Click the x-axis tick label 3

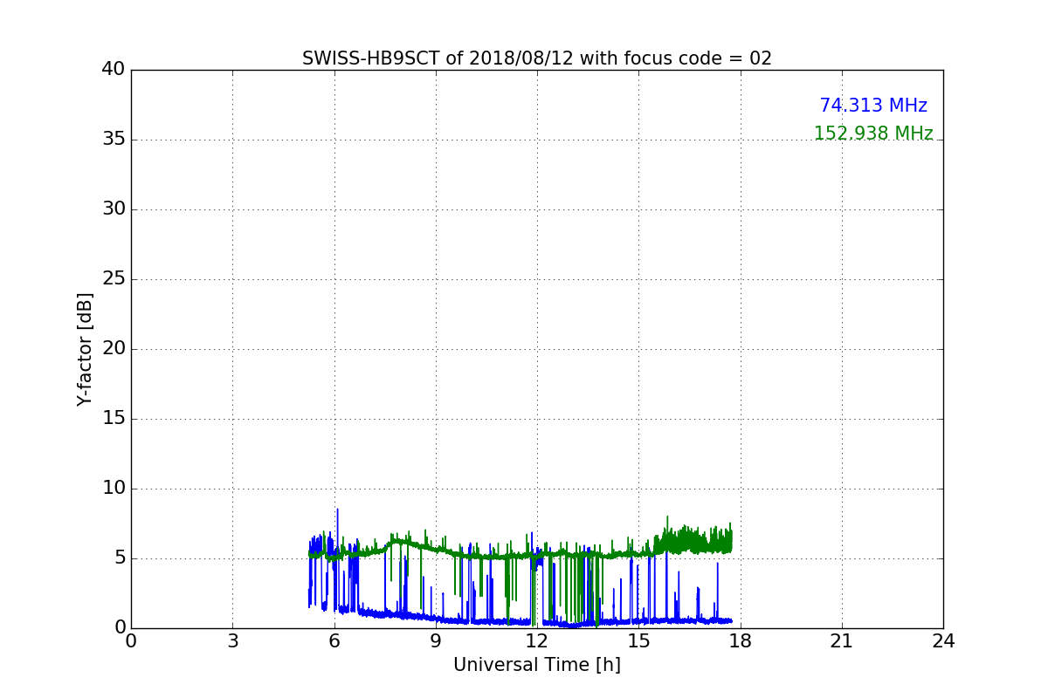tap(232, 641)
